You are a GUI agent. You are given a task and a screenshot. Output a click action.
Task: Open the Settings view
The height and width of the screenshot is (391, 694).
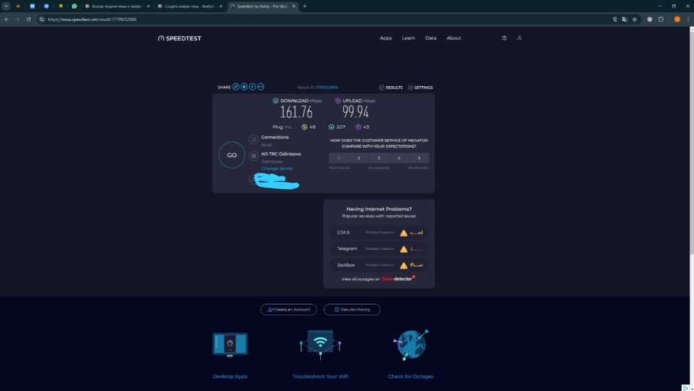coord(421,88)
